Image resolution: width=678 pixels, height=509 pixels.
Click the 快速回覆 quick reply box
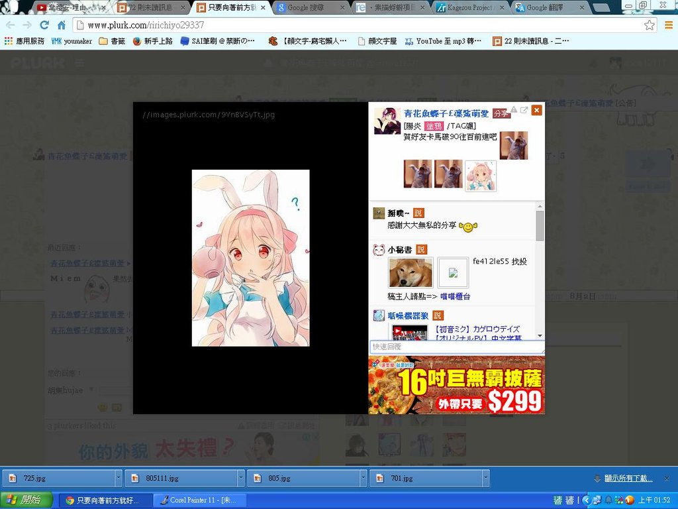pyautogui.click(x=457, y=347)
